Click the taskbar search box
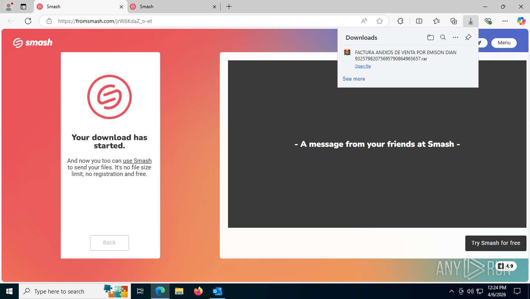Viewport: 530px width, 299px height. coord(75,291)
